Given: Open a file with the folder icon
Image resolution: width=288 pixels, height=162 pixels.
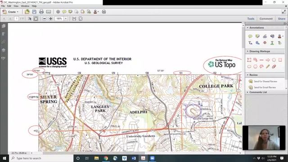Looking at the screenshot, I should click(x=27, y=12).
